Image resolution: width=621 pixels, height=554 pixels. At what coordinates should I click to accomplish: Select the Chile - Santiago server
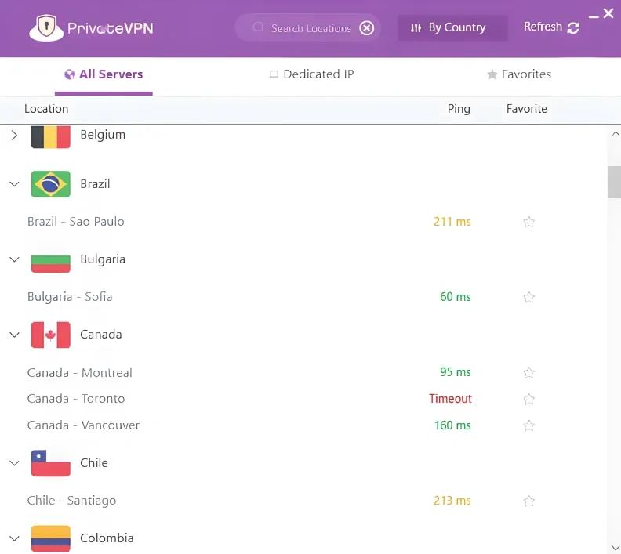click(x=71, y=501)
